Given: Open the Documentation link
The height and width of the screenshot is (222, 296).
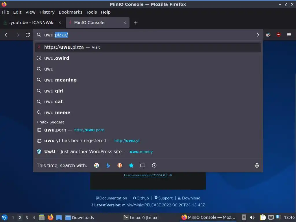Looking at the screenshot, I should point(111,198).
